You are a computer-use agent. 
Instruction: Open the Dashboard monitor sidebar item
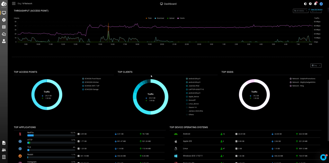(x=4, y=13)
